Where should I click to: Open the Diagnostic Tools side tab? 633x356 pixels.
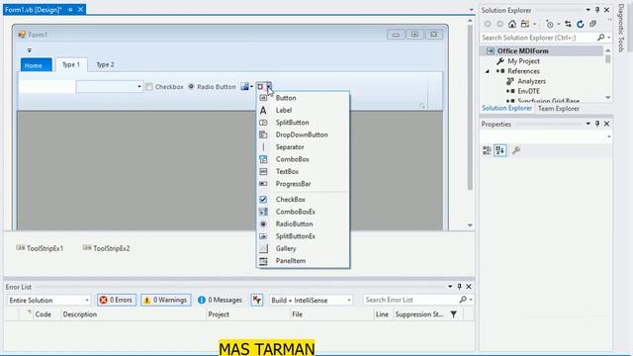coord(621,28)
